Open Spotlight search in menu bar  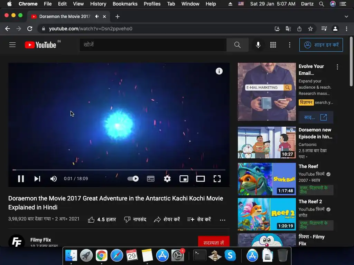[x=322, y=4]
